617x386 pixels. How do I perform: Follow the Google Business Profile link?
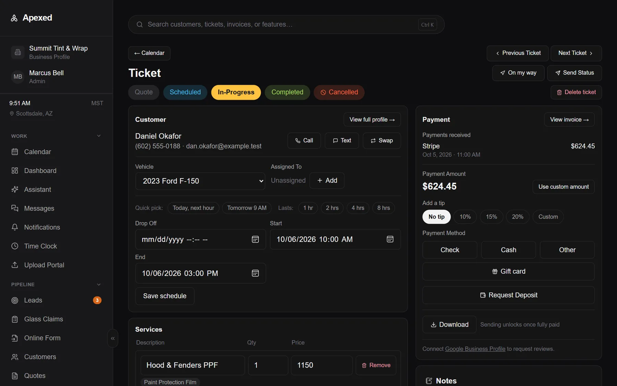coord(475,349)
